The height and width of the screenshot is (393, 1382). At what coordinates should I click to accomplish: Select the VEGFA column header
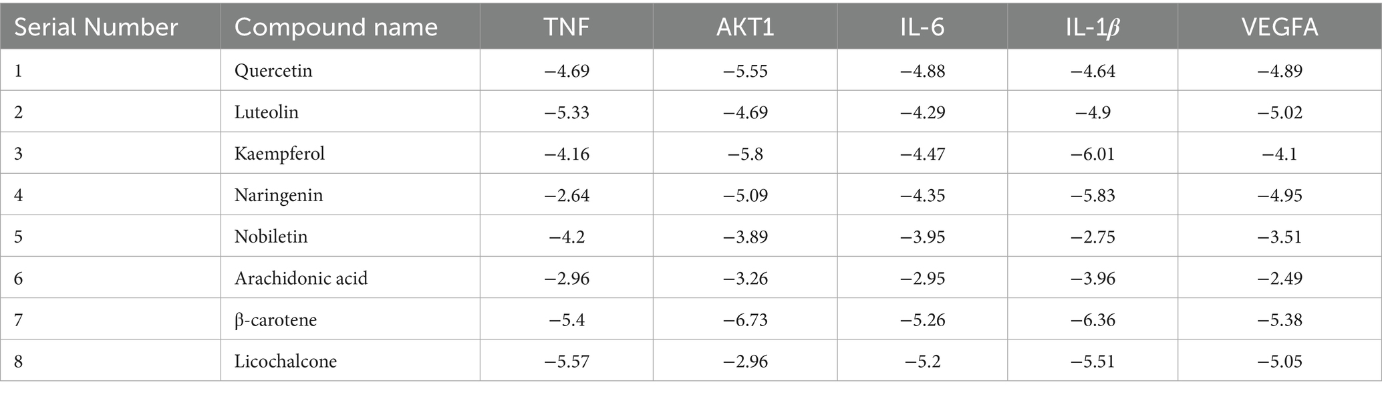pyautogui.click(x=1279, y=27)
